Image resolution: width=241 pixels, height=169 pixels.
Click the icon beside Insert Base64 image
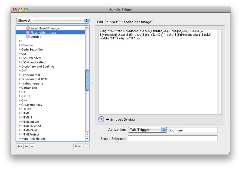(28, 28)
